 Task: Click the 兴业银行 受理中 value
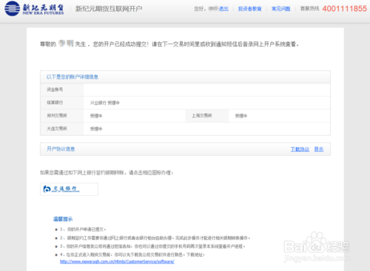click(105, 103)
